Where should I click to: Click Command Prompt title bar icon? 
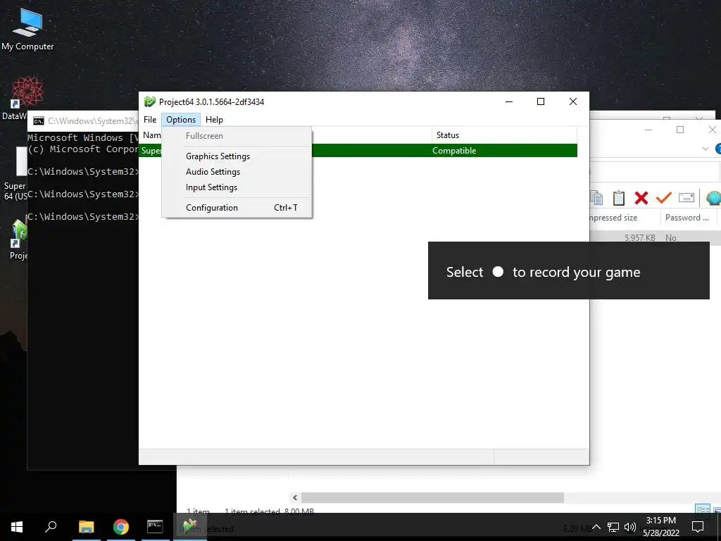[x=39, y=121]
